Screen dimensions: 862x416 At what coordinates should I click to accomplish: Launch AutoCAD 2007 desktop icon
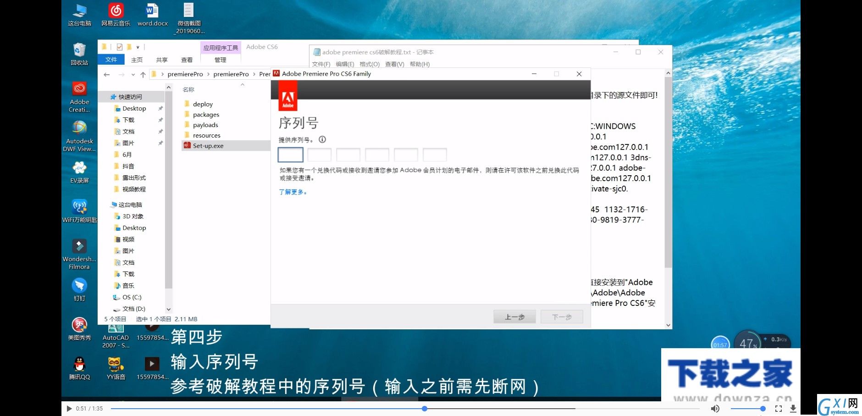(x=116, y=336)
